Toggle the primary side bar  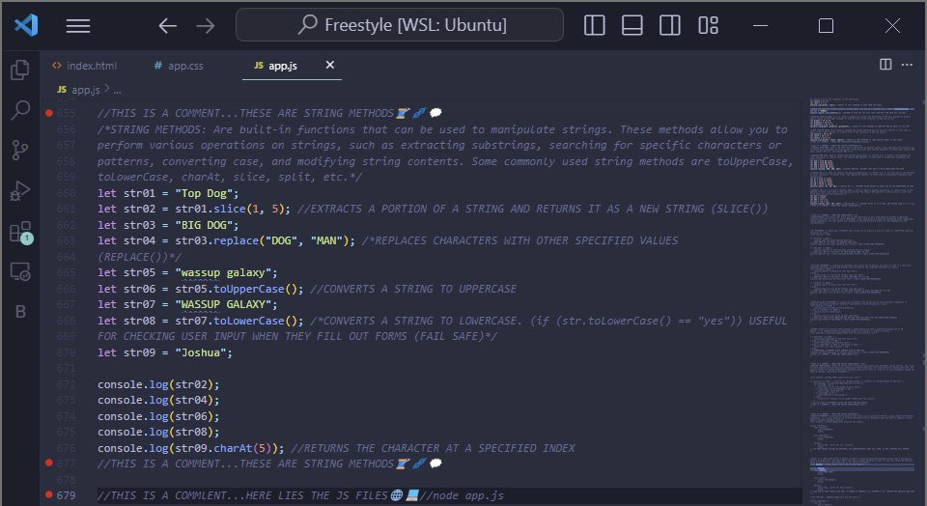[594, 25]
